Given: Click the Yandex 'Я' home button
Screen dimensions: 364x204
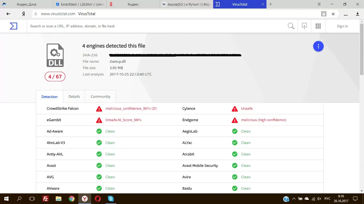Looking at the screenshot, I should (23, 14).
